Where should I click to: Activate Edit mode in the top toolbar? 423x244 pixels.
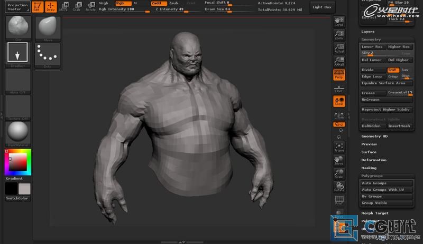38,7
